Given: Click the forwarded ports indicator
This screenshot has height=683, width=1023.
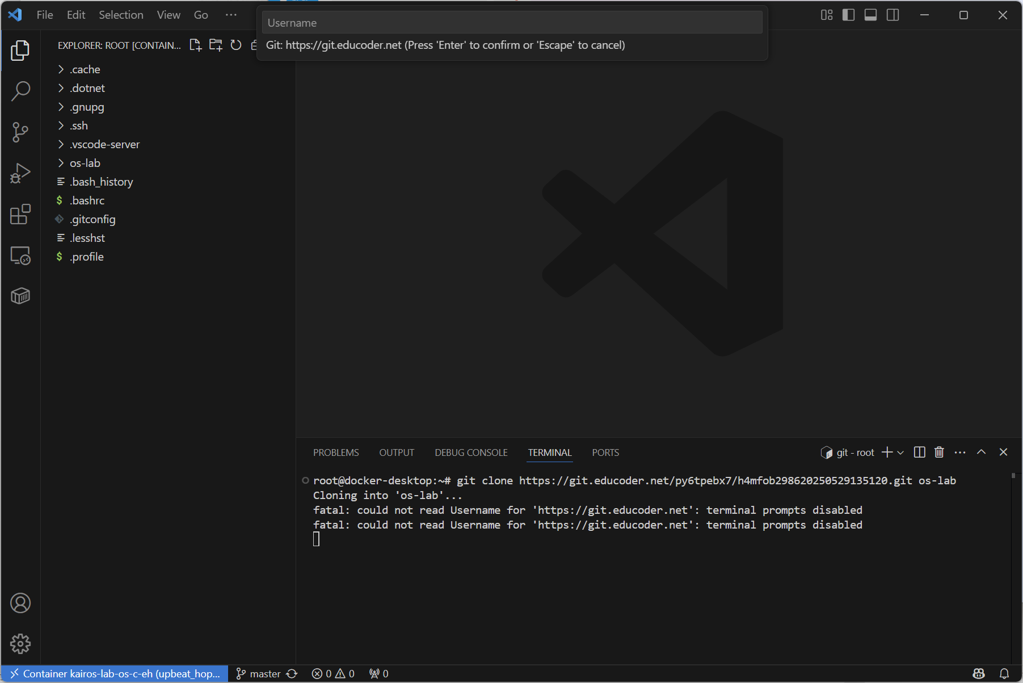Looking at the screenshot, I should (378, 674).
